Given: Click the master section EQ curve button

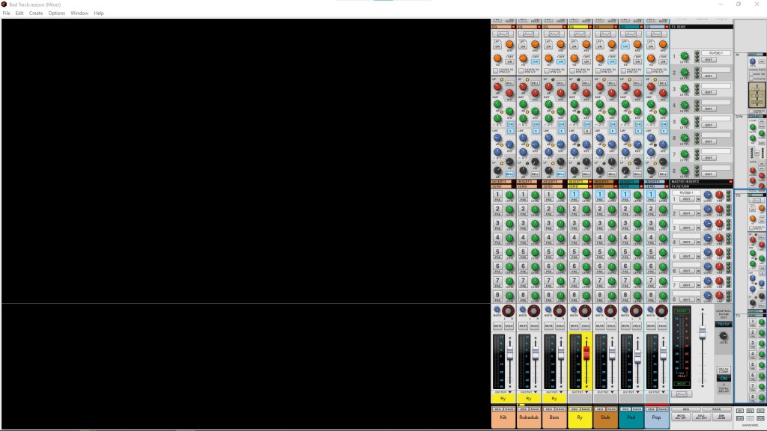Looking at the screenshot, I should (x=682, y=394).
